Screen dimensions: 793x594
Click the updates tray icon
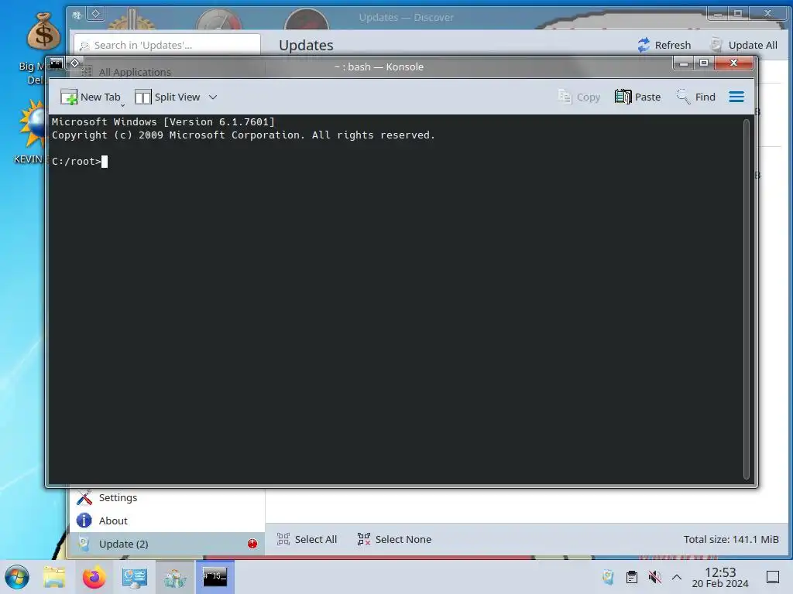[x=608, y=577]
